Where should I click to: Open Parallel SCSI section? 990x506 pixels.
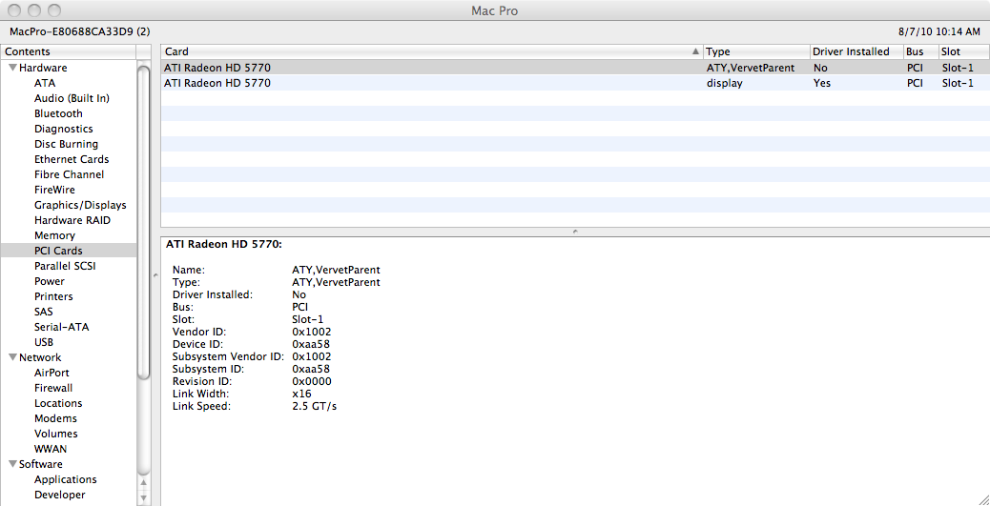click(x=65, y=266)
